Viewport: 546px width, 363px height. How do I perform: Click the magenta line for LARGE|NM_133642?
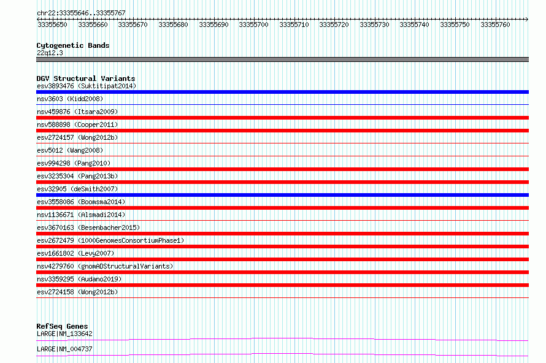(x=282, y=339)
